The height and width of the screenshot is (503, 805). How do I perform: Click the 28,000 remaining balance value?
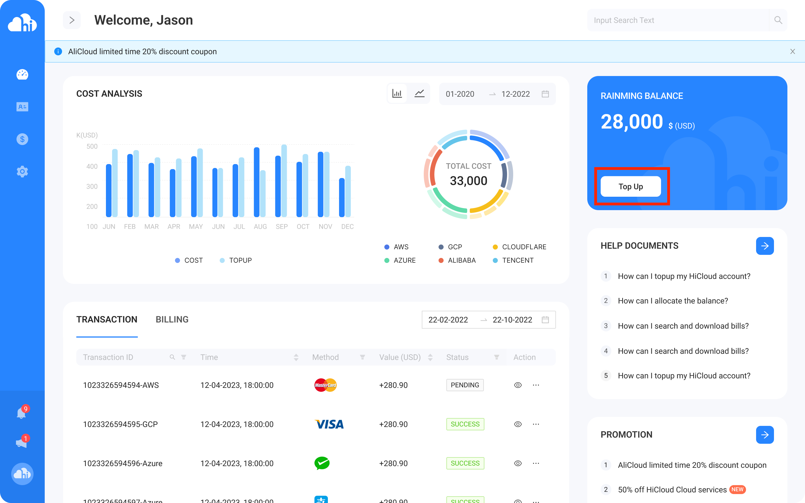[632, 122]
